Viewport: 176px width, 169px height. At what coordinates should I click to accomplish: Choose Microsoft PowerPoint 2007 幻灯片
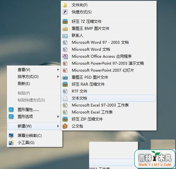pyautogui.click(x=103, y=70)
